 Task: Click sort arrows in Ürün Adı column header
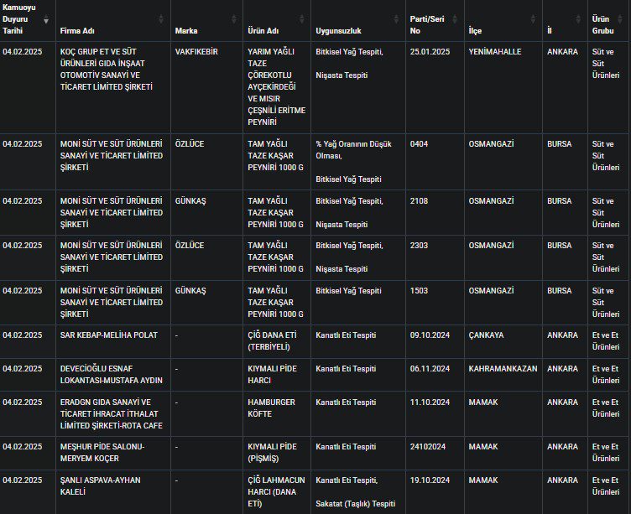click(x=302, y=19)
